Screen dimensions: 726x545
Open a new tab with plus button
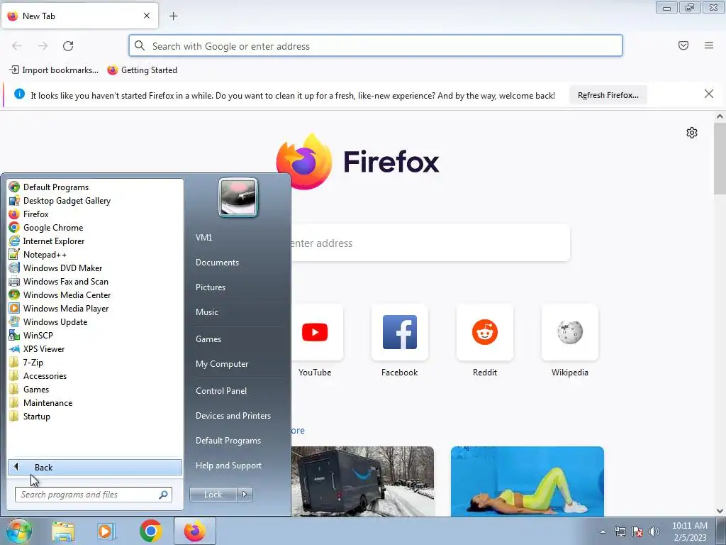[x=174, y=16]
